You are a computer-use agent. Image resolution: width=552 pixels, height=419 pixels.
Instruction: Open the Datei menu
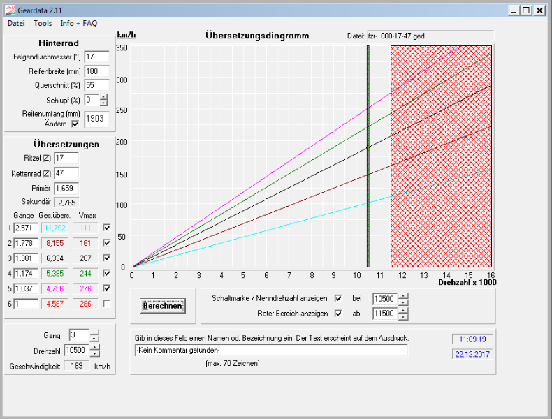16,23
